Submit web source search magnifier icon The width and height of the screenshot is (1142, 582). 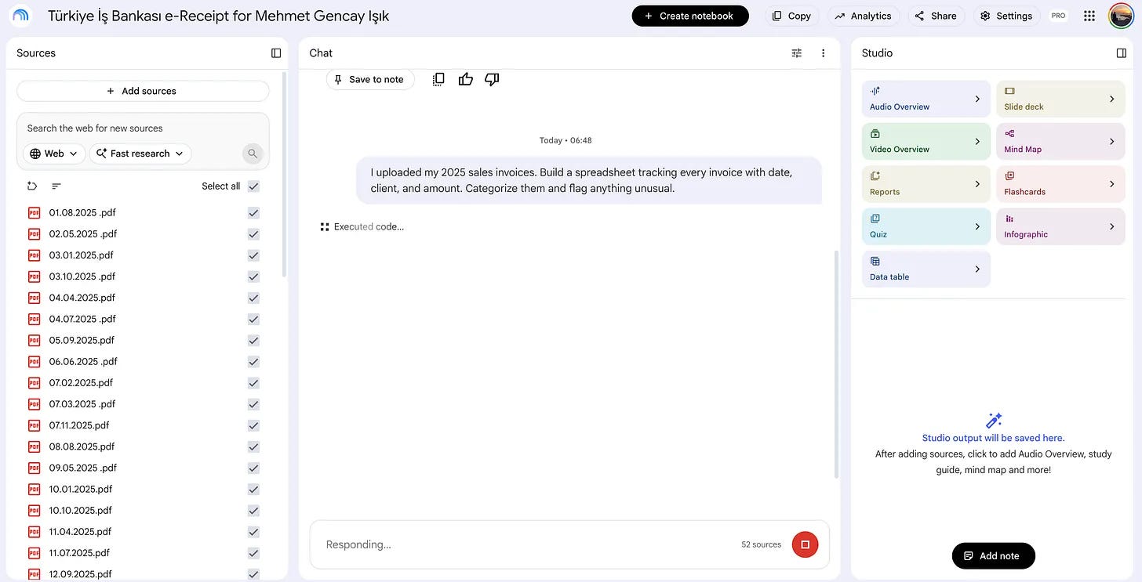point(253,154)
